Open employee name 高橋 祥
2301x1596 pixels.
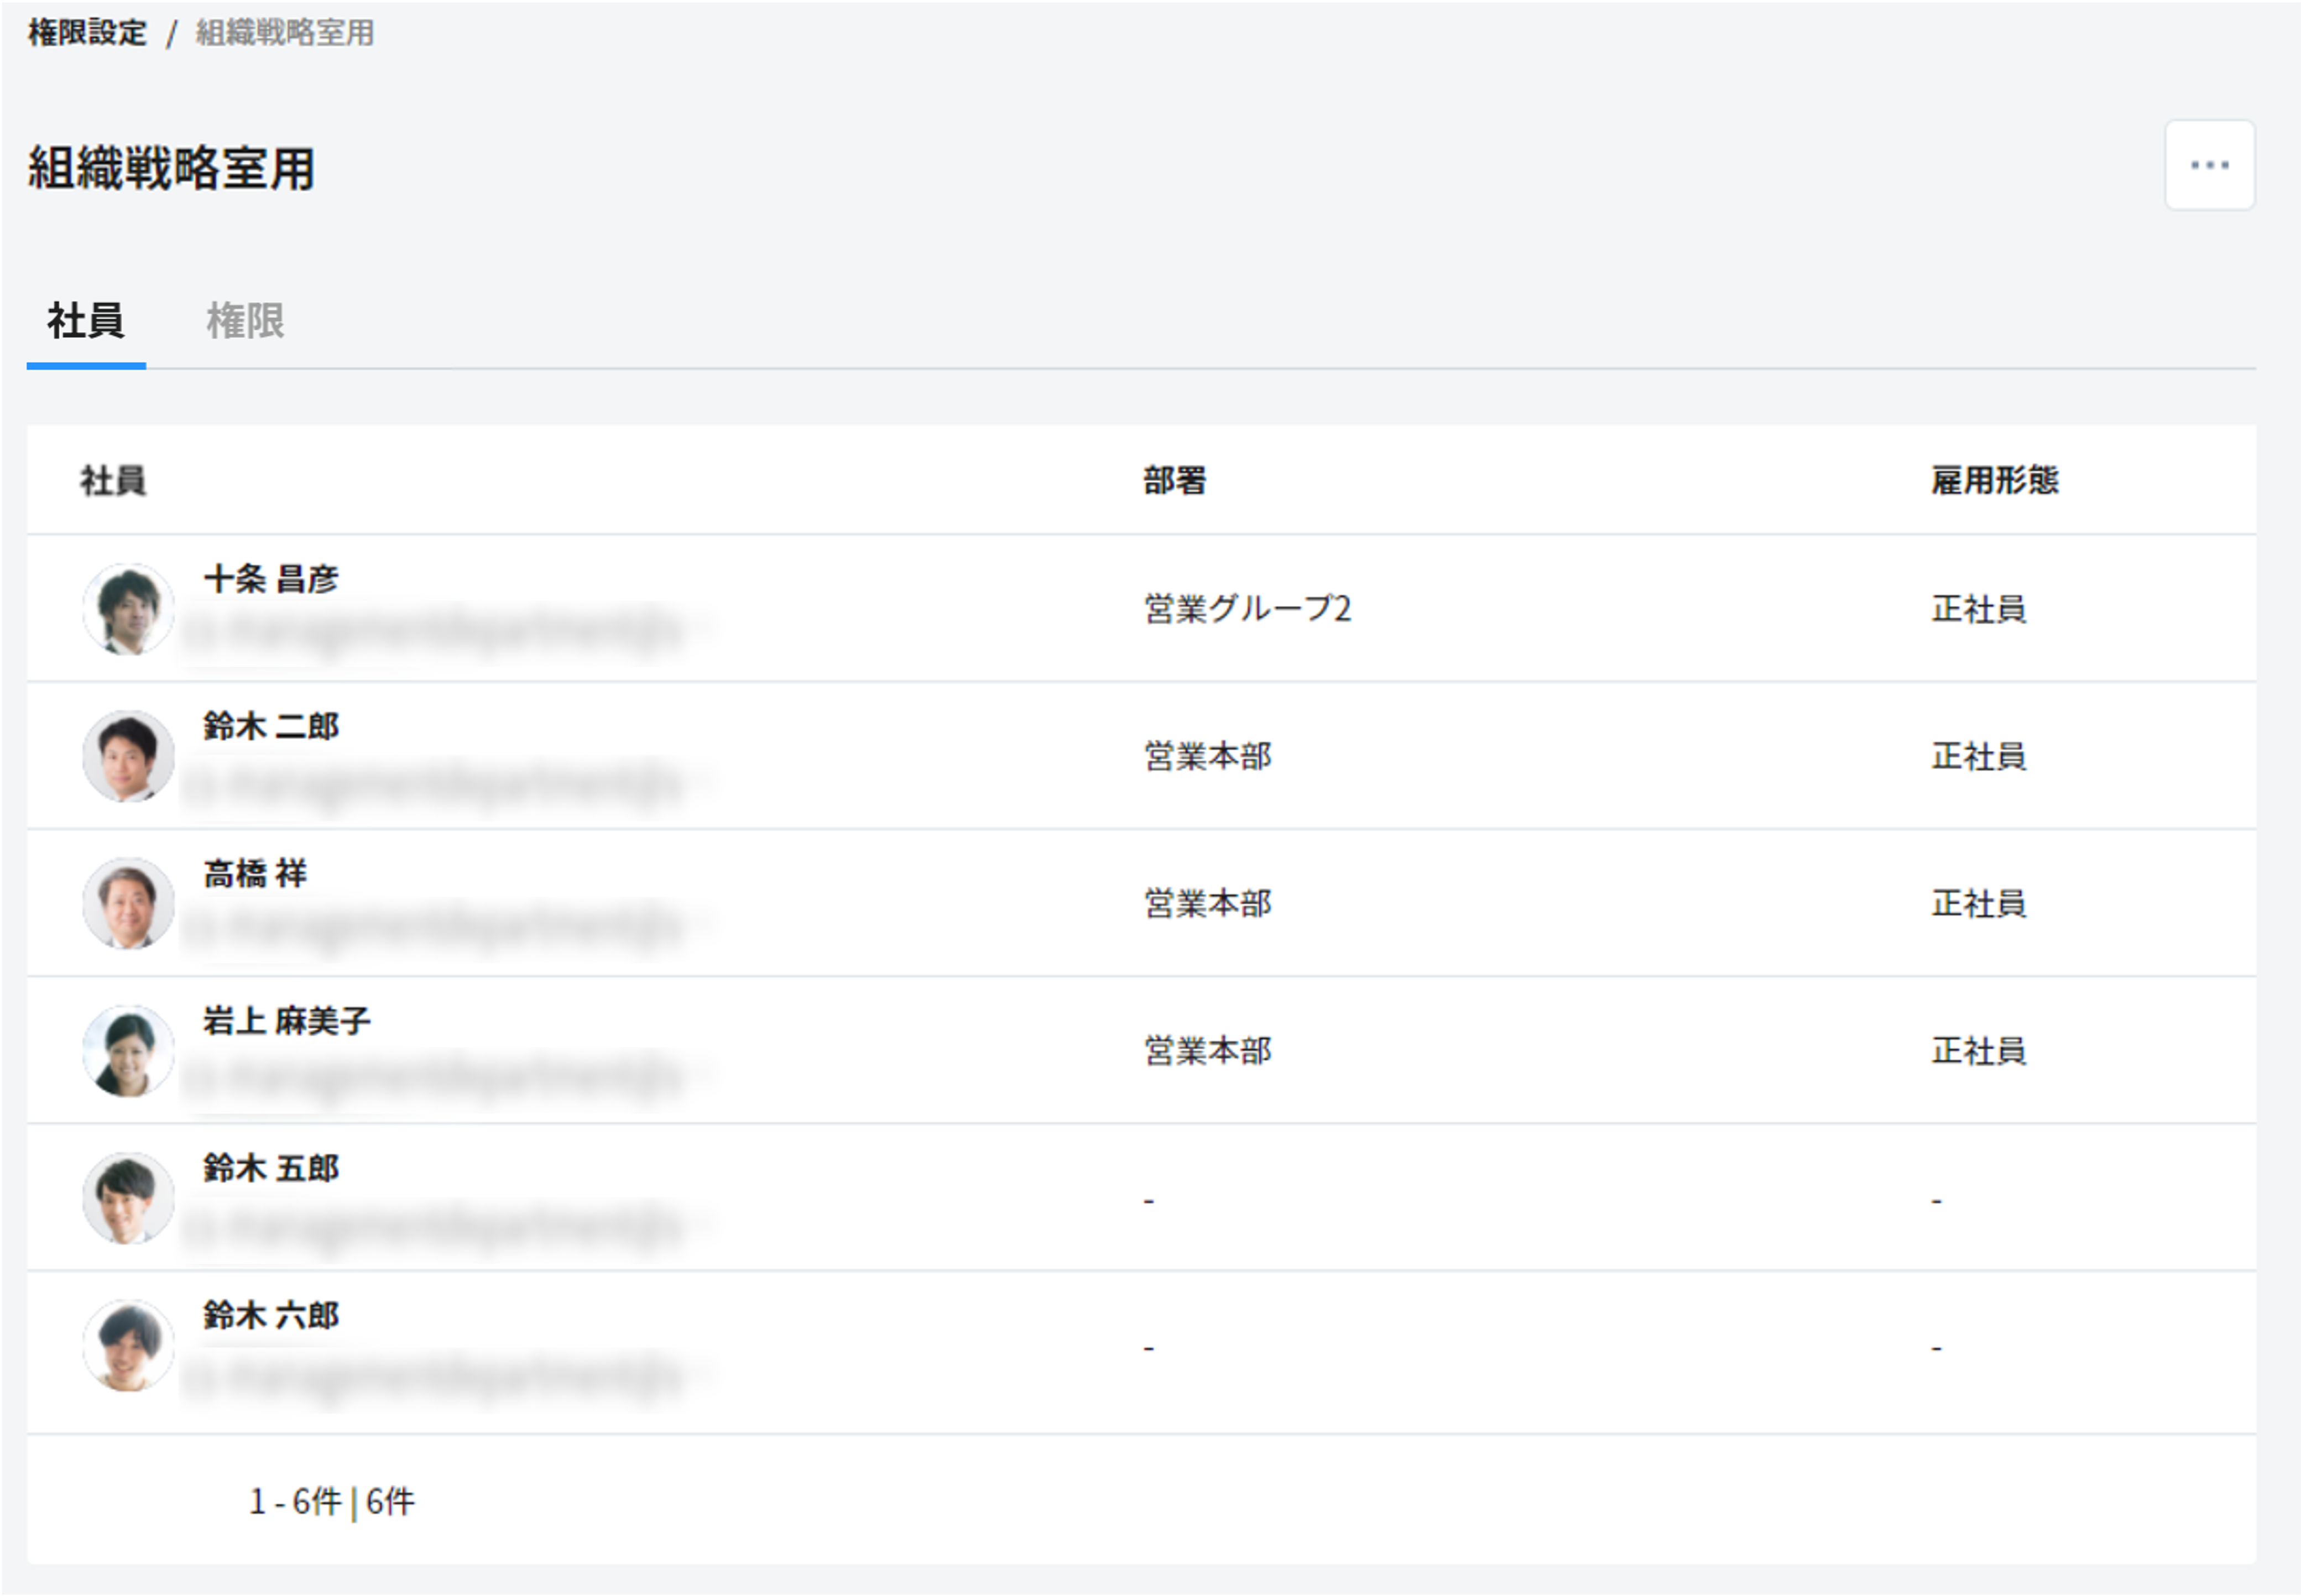point(255,874)
